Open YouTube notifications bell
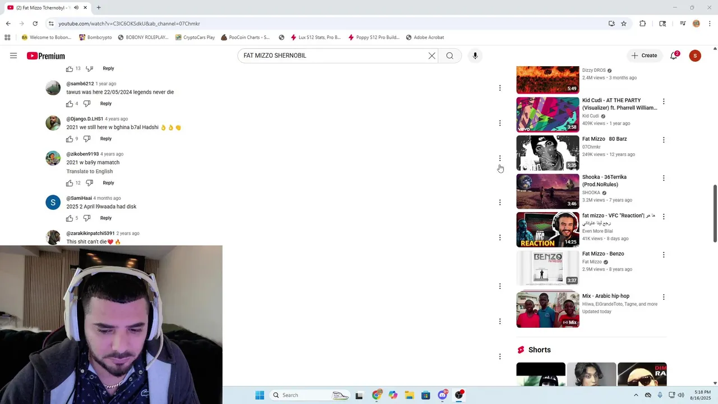The height and width of the screenshot is (404, 718). coord(674,56)
